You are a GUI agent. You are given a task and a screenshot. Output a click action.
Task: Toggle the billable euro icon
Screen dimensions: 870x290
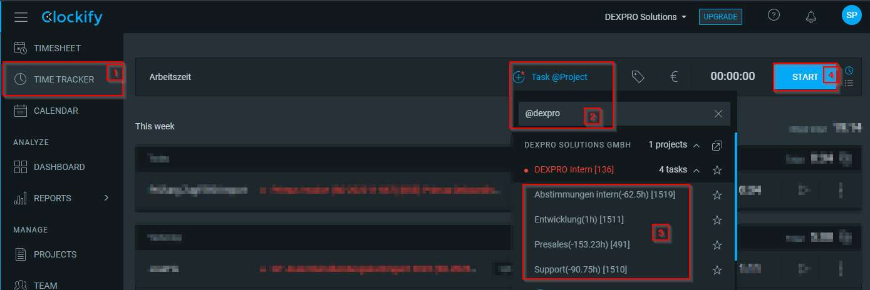point(674,77)
